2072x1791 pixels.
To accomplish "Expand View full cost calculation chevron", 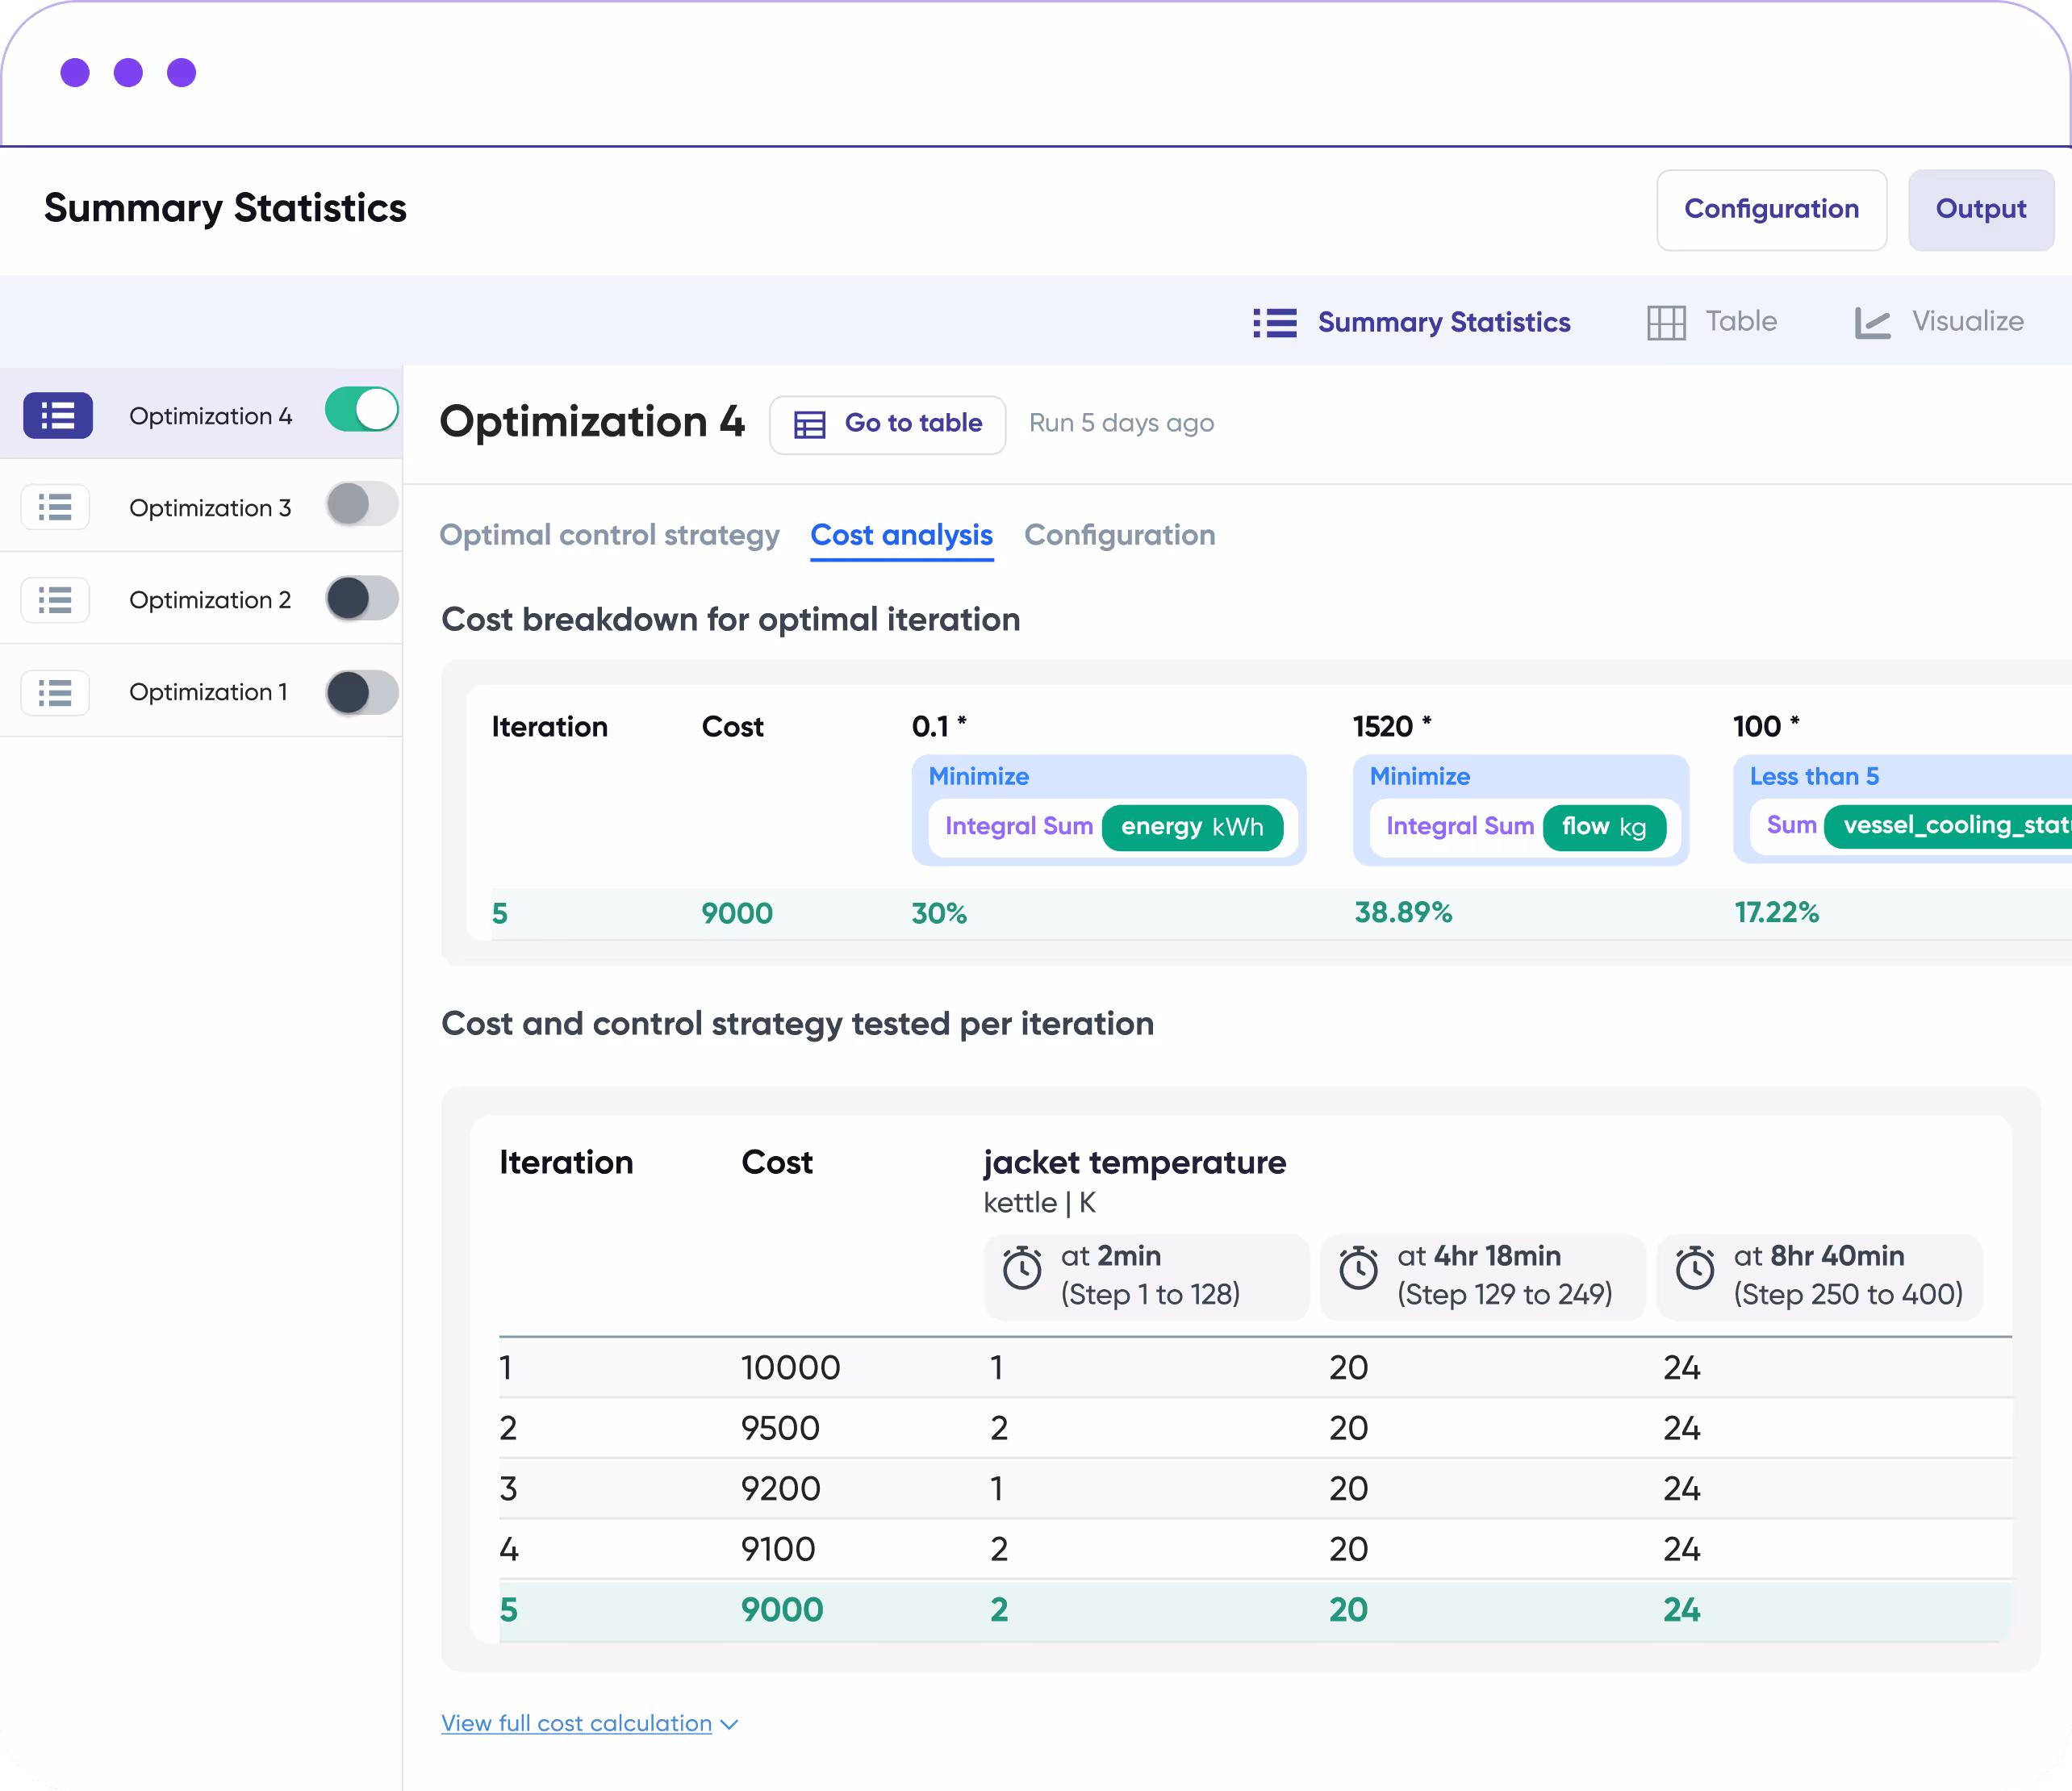I will coord(729,1724).
